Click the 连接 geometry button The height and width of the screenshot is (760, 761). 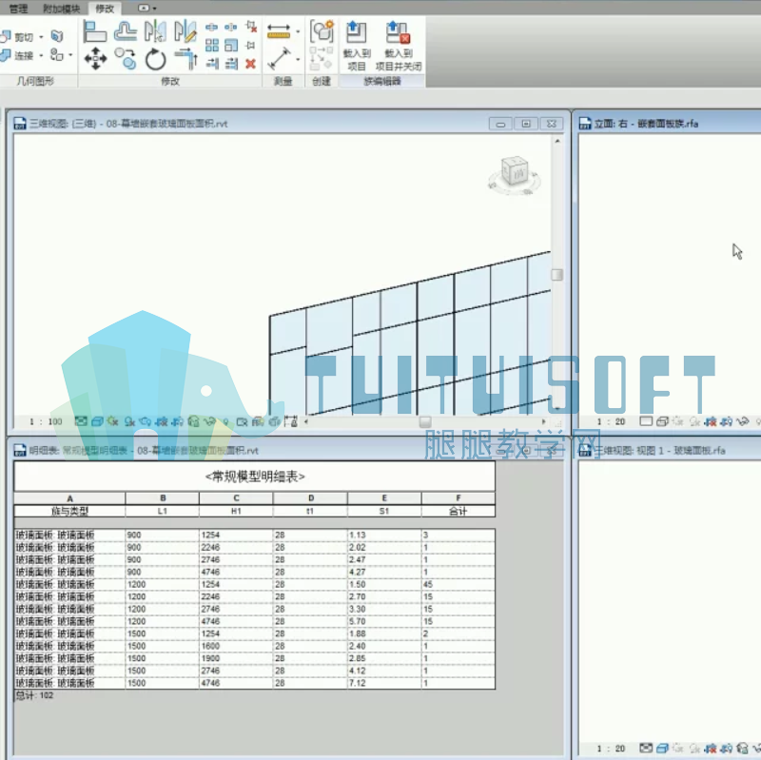pyautogui.click(x=17, y=55)
